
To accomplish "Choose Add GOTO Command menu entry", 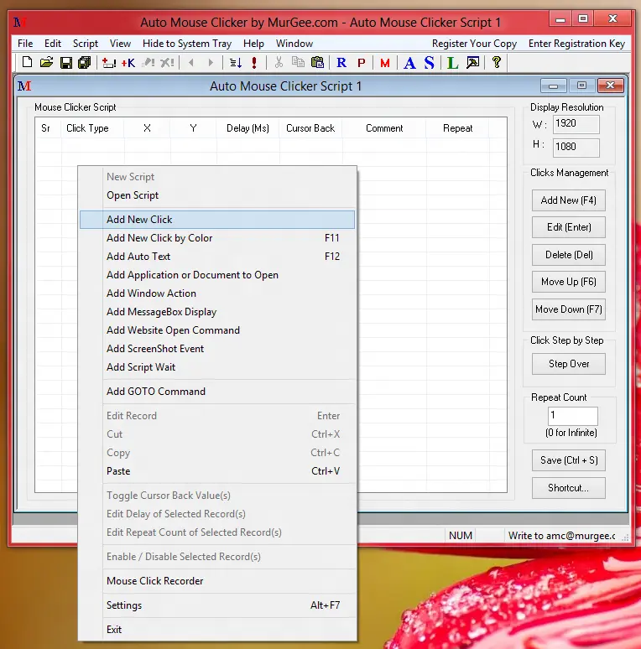I will point(155,392).
